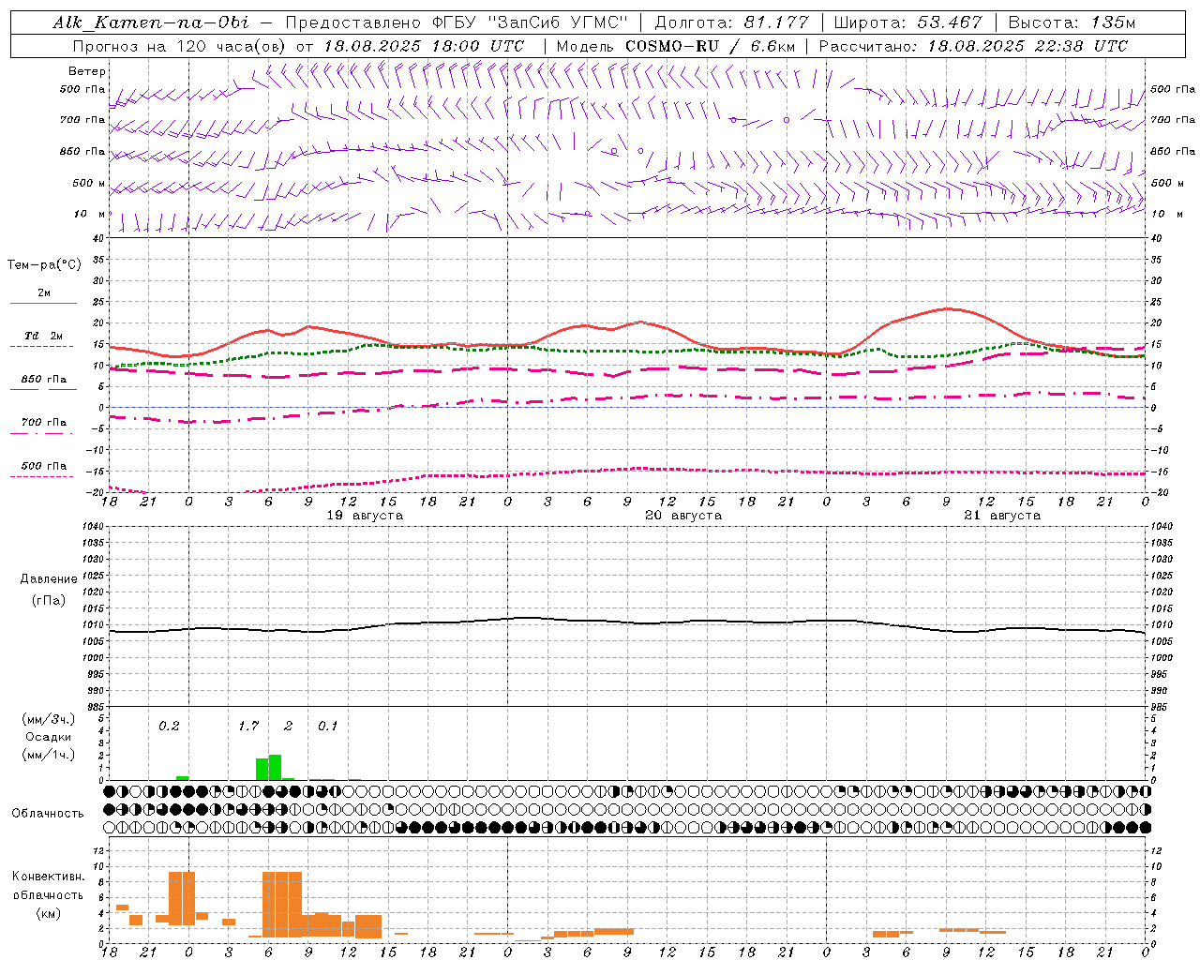Click the model name COSMO-RU / 6.6км
Viewport: 1200px width, 960px height.
(x=710, y=46)
